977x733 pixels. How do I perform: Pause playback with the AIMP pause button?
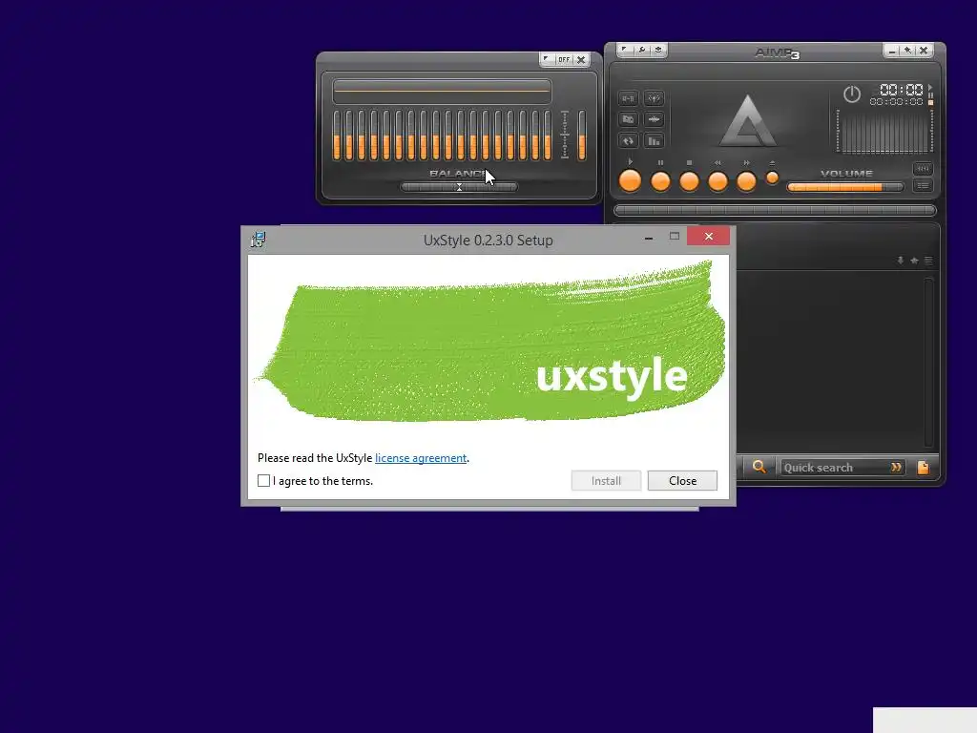point(660,181)
